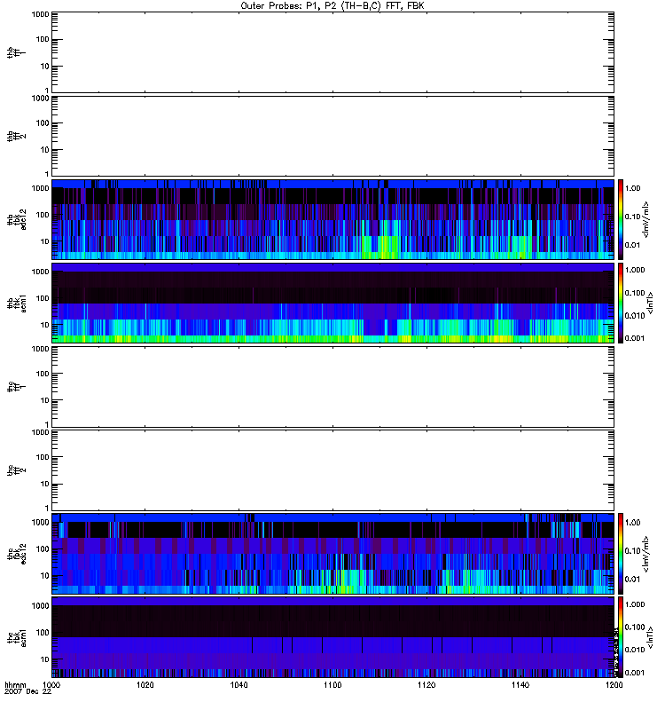The height and width of the screenshot is (710, 665).
Task: Click the empty thb fff 2 panel
Action: (332, 135)
